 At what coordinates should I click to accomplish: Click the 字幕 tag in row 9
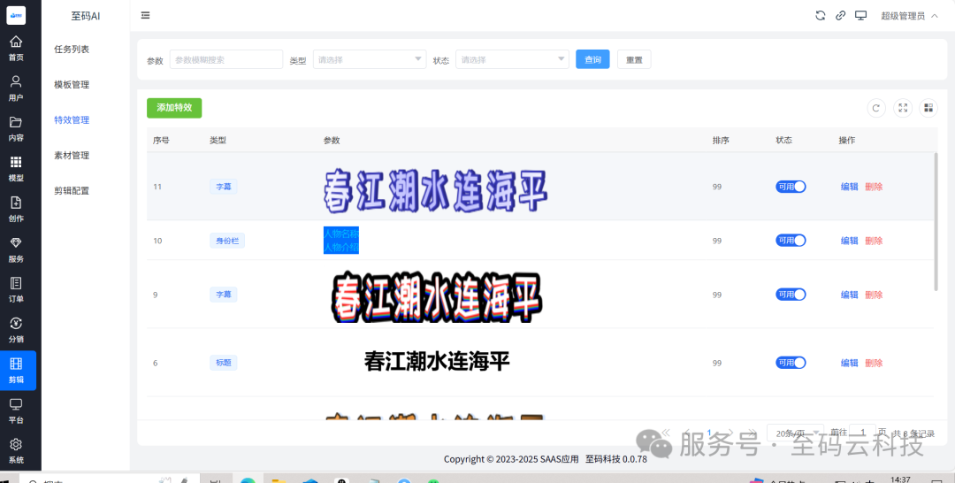tap(223, 295)
